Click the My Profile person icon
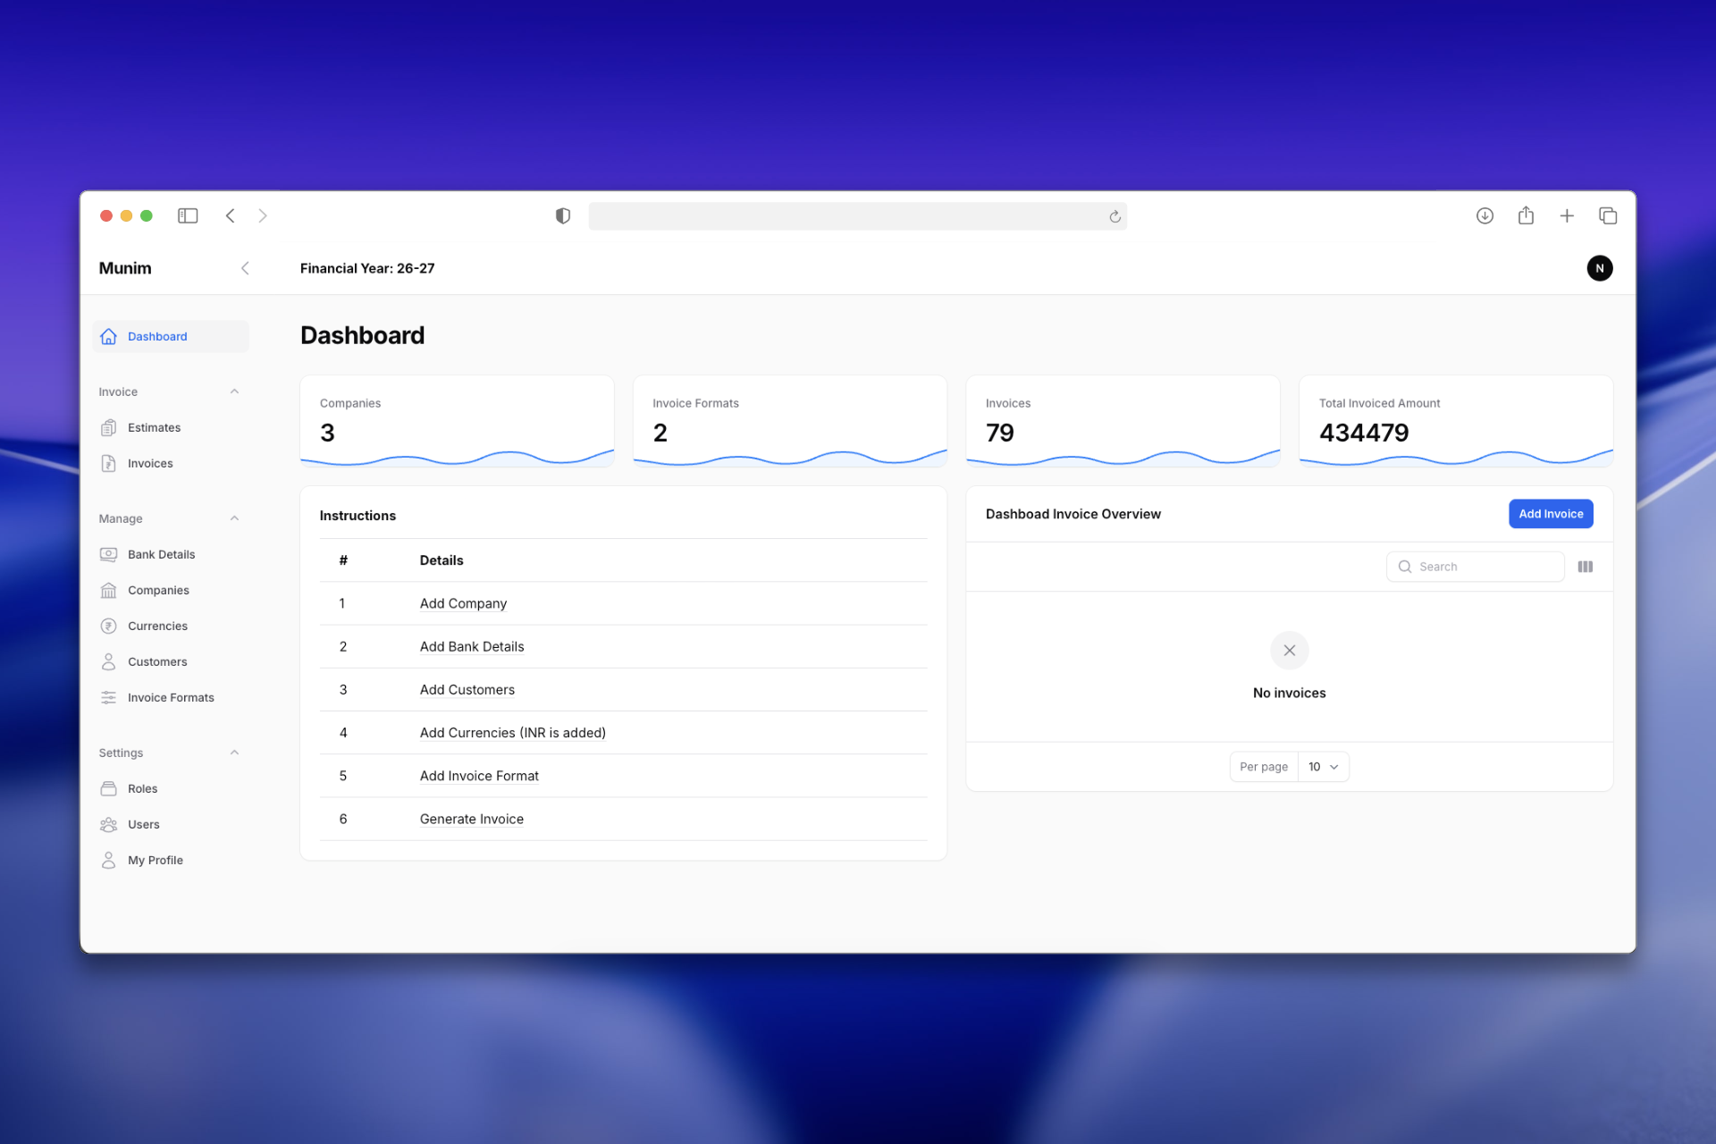The height and width of the screenshot is (1144, 1716). coord(109,860)
